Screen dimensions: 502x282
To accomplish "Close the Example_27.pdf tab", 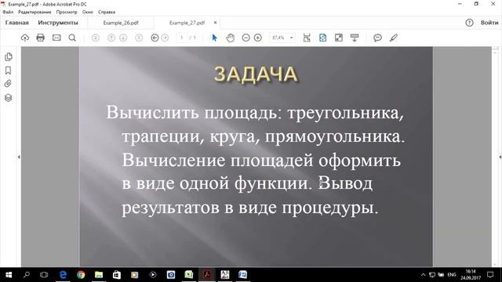I will pyautogui.click(x=215, y=23).
